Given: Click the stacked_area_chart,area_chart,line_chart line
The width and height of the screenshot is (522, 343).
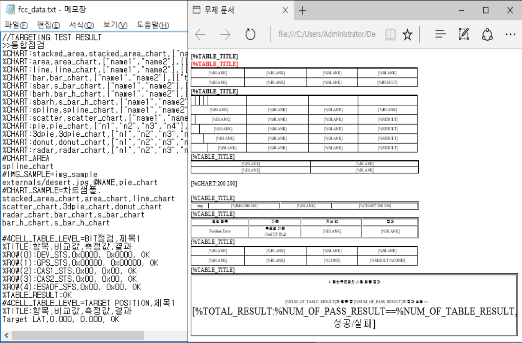Looking at the screenshot, I should pyautogui.click(x=88, y=198).
